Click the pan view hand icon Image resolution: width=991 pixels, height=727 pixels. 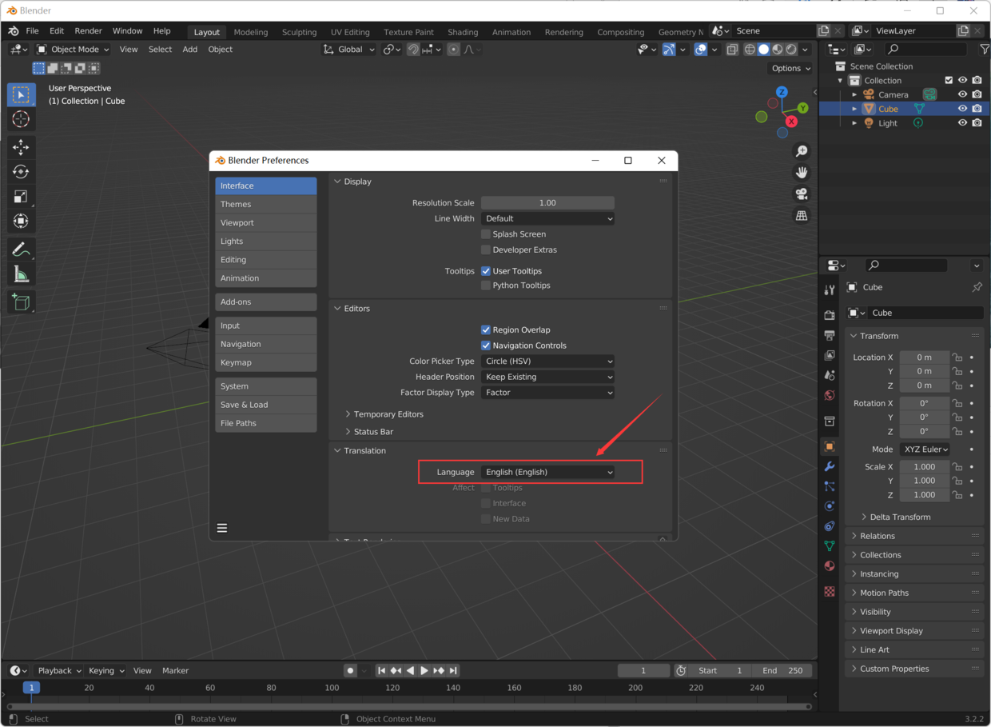coord(802,173)
